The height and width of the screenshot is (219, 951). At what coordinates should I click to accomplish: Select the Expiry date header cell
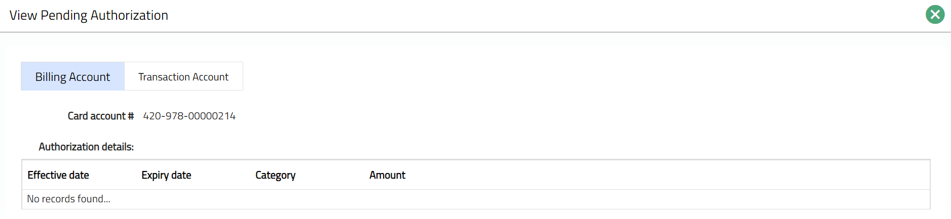166,175
